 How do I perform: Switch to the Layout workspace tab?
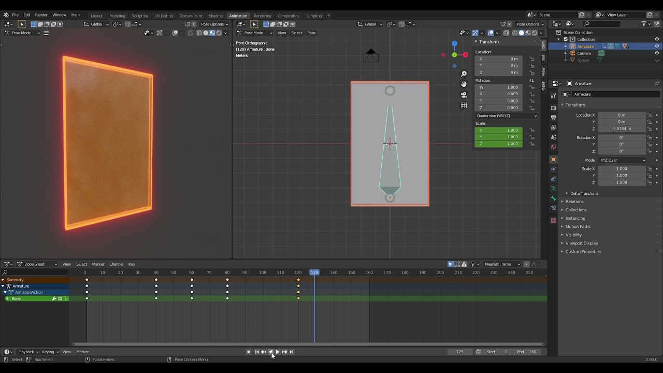pos(96,16)
